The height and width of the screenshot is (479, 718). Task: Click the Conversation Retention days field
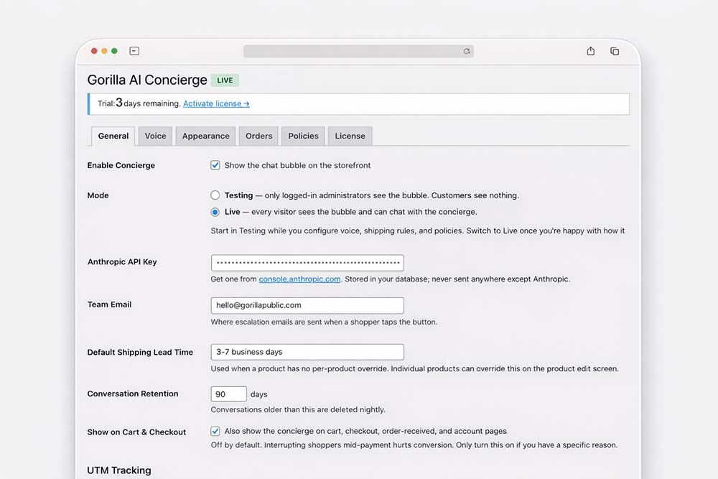228,394
